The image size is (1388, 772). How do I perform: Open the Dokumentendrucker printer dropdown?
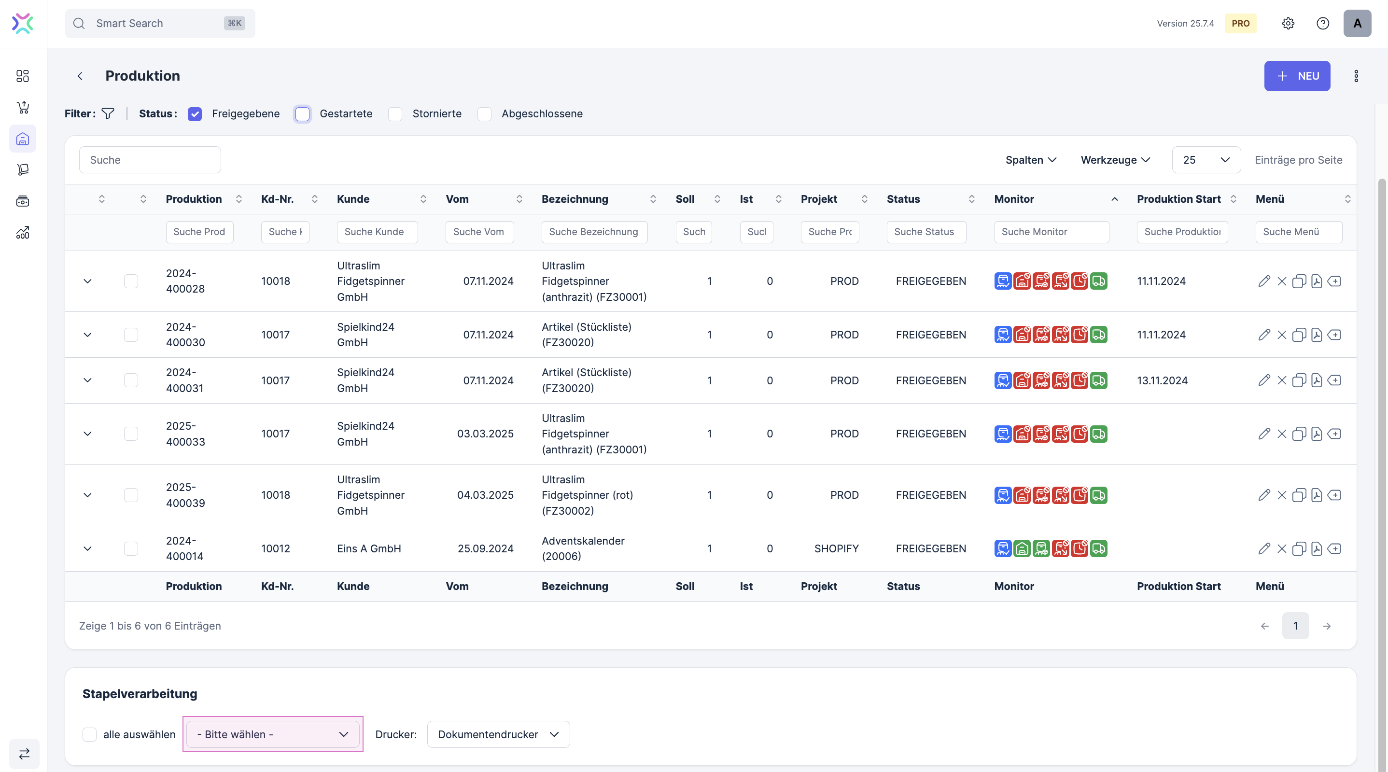point(498,734)
